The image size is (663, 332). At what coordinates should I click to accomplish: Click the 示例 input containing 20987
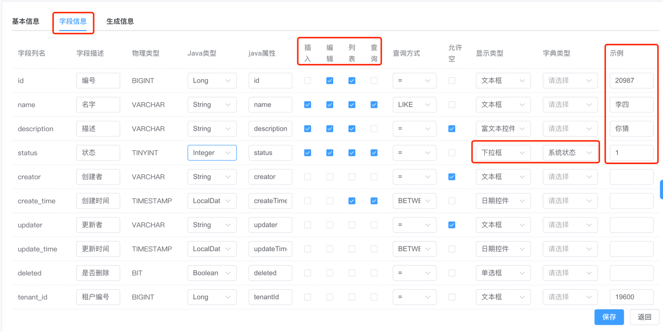click(x=631, y=80)
